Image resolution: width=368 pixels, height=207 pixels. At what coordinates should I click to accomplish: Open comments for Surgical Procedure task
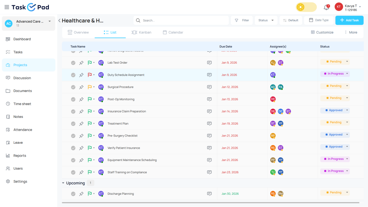pos(209,87)
